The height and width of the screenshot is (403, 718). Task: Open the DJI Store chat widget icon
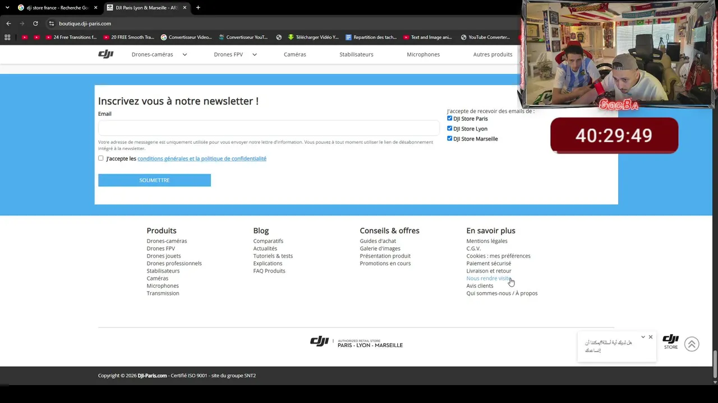click(x=671, y=342)
